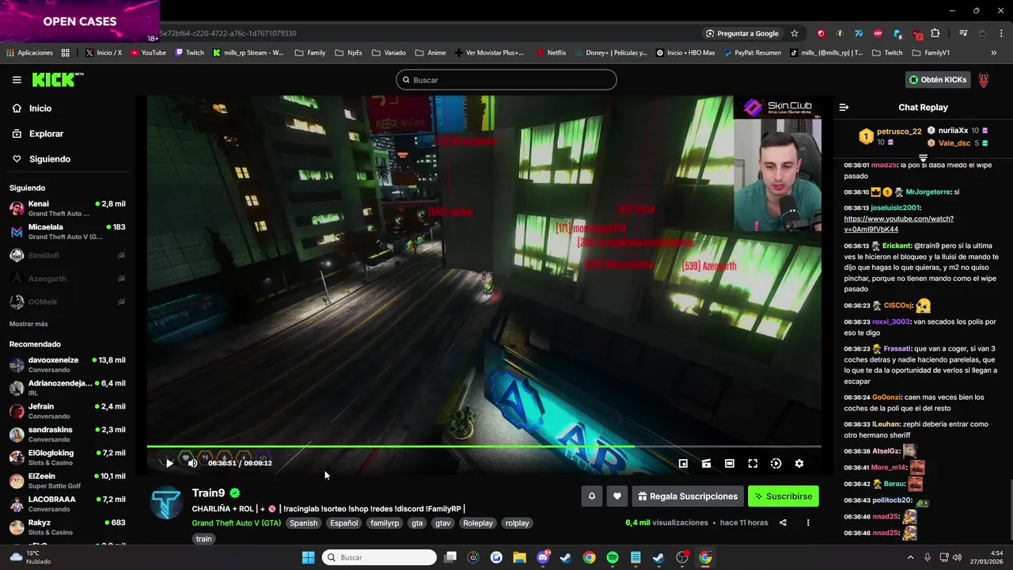Open the Chrome extensions puzzle icon

935,33
